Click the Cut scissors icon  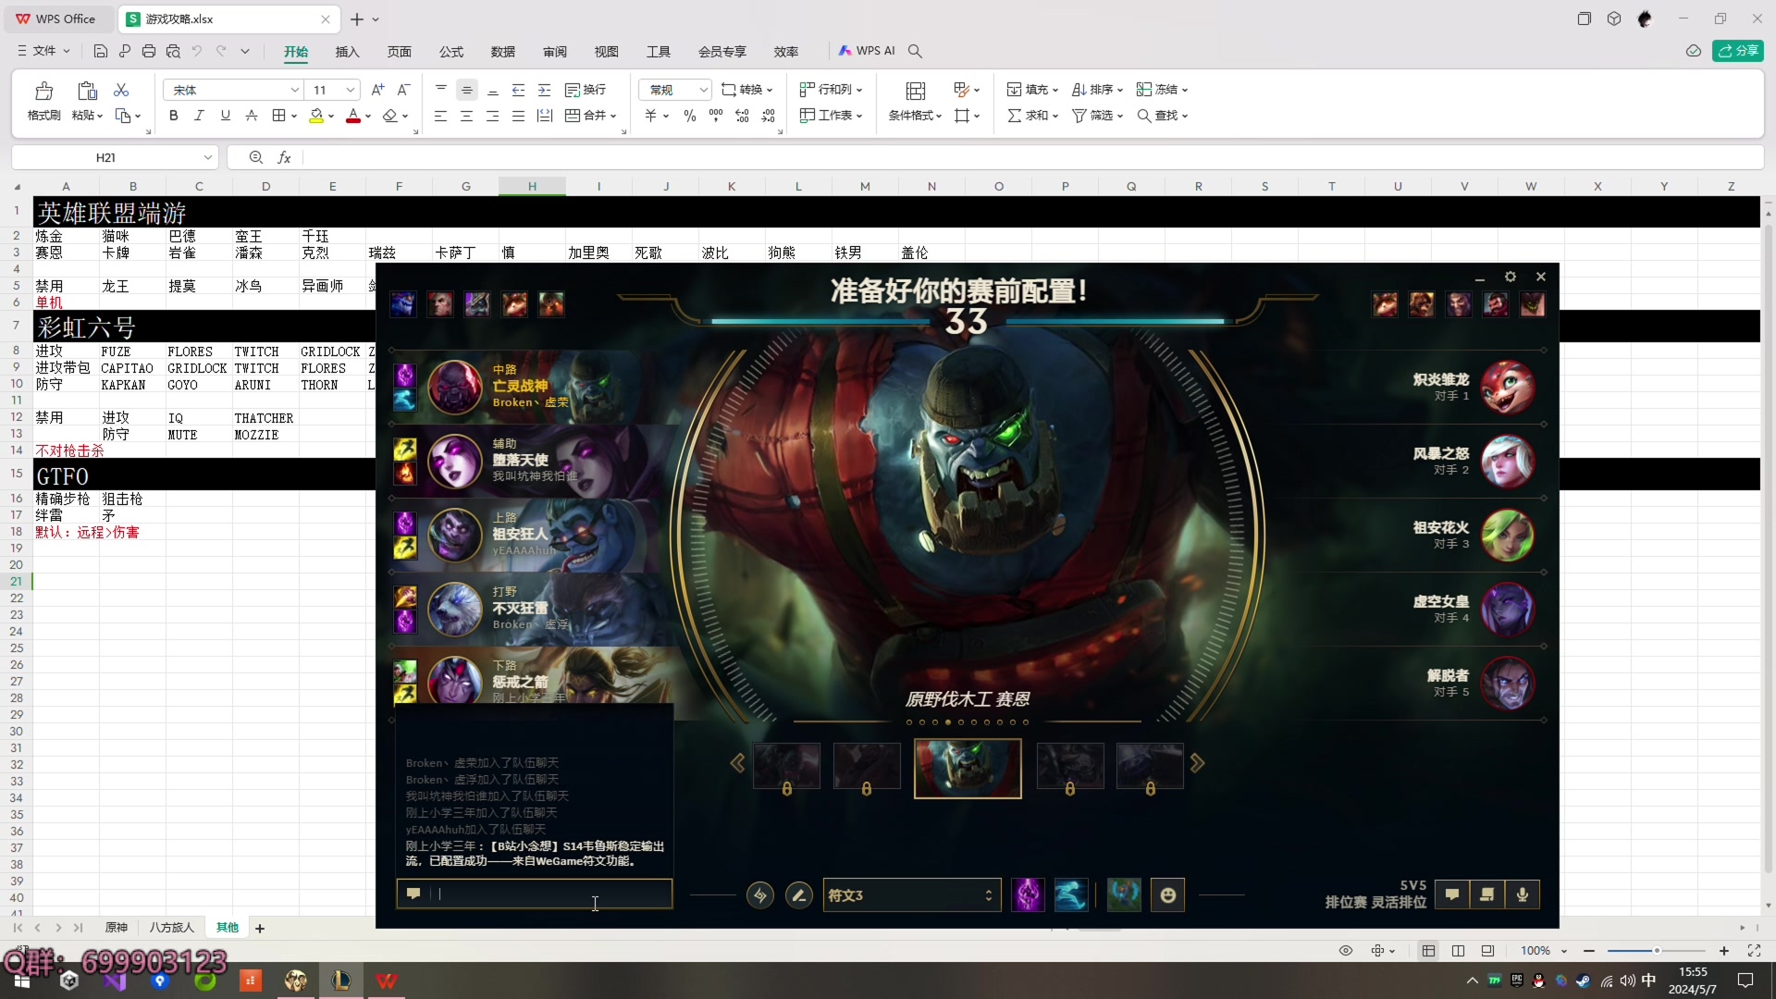coord(121,90)
